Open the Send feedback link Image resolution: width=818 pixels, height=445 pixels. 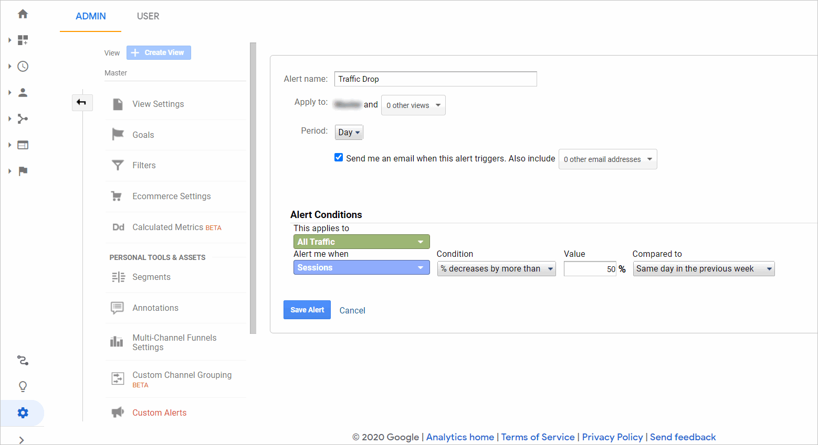[x=683, y=437]
